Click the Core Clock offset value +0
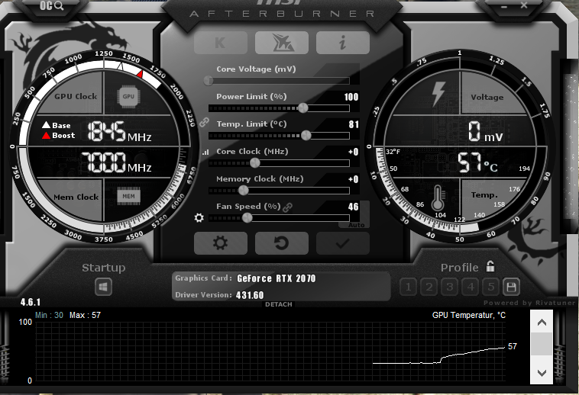Image resolution: width=579 pixels, height=395 pixels. point(354,152)
